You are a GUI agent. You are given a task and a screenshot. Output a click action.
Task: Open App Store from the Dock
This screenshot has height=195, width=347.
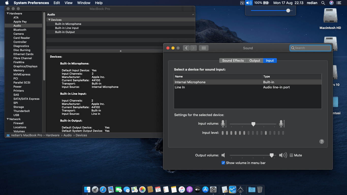coord(205,189)
